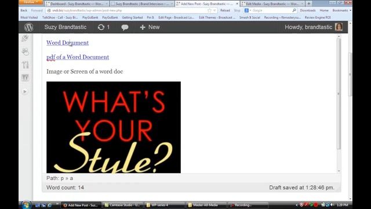Open the Users sidebar icon
The width and height of the screenshot is (371, 209).
25,52
